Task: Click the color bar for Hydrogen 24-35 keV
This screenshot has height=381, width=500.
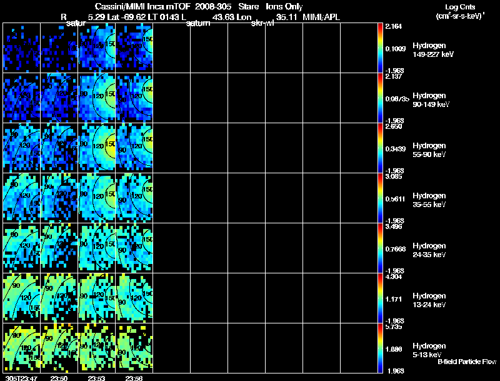Action: (x=380, y=248)
